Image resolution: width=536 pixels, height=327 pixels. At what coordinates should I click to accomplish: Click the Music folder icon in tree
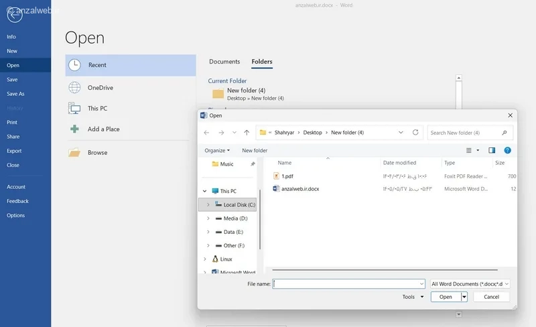click(x=215, y=164)
